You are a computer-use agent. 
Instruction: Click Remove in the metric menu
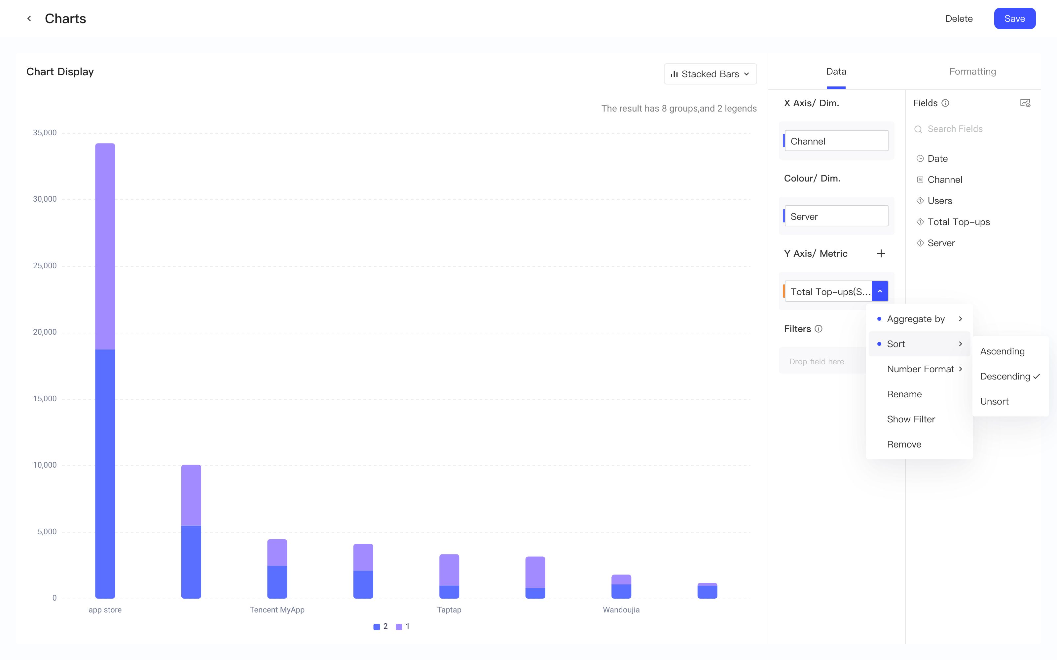click(x=919, y=445)
